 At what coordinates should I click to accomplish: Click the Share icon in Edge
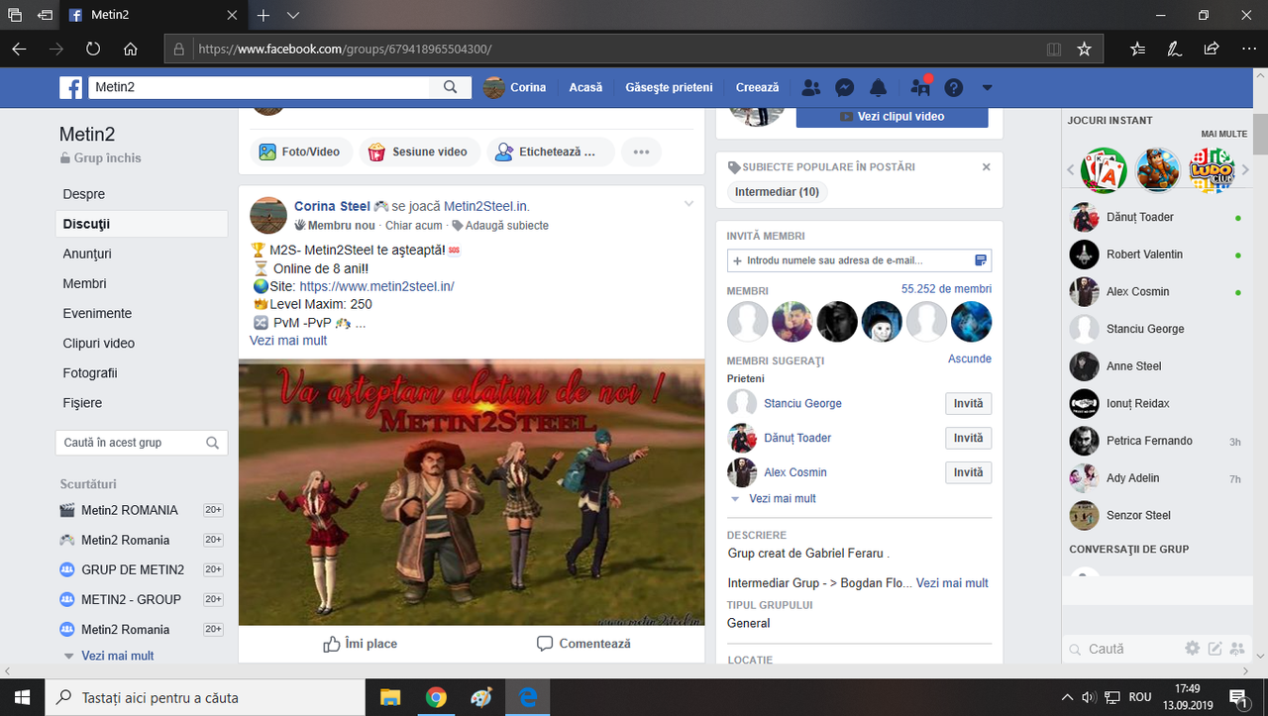tap(1211, 49)
